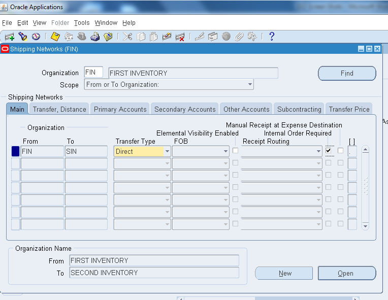Open the Edit menu
The image size is (388, 300).
pyautogui.click(x=22, y=23)
